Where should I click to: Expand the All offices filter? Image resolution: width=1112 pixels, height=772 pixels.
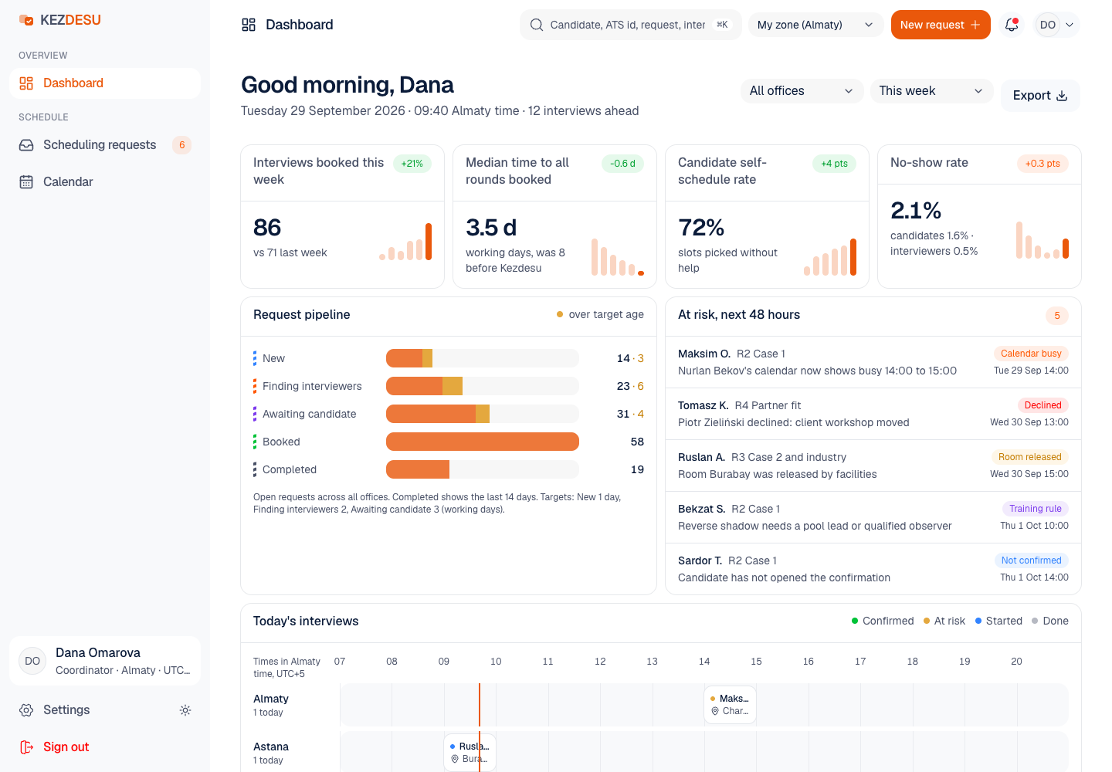[x=802, y=91]
